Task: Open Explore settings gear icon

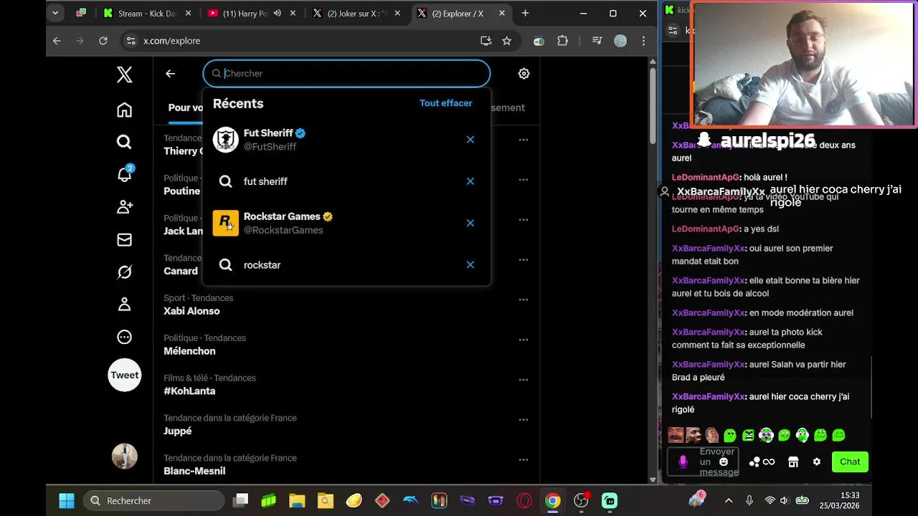Action: point(524,73)
